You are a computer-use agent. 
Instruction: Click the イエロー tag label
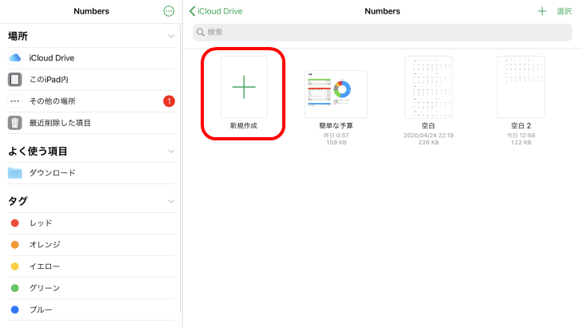pyautogui.click(x=45, y=266)
